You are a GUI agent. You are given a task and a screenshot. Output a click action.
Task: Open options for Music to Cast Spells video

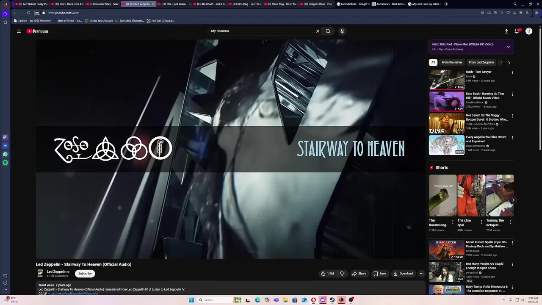coord(512,243)
